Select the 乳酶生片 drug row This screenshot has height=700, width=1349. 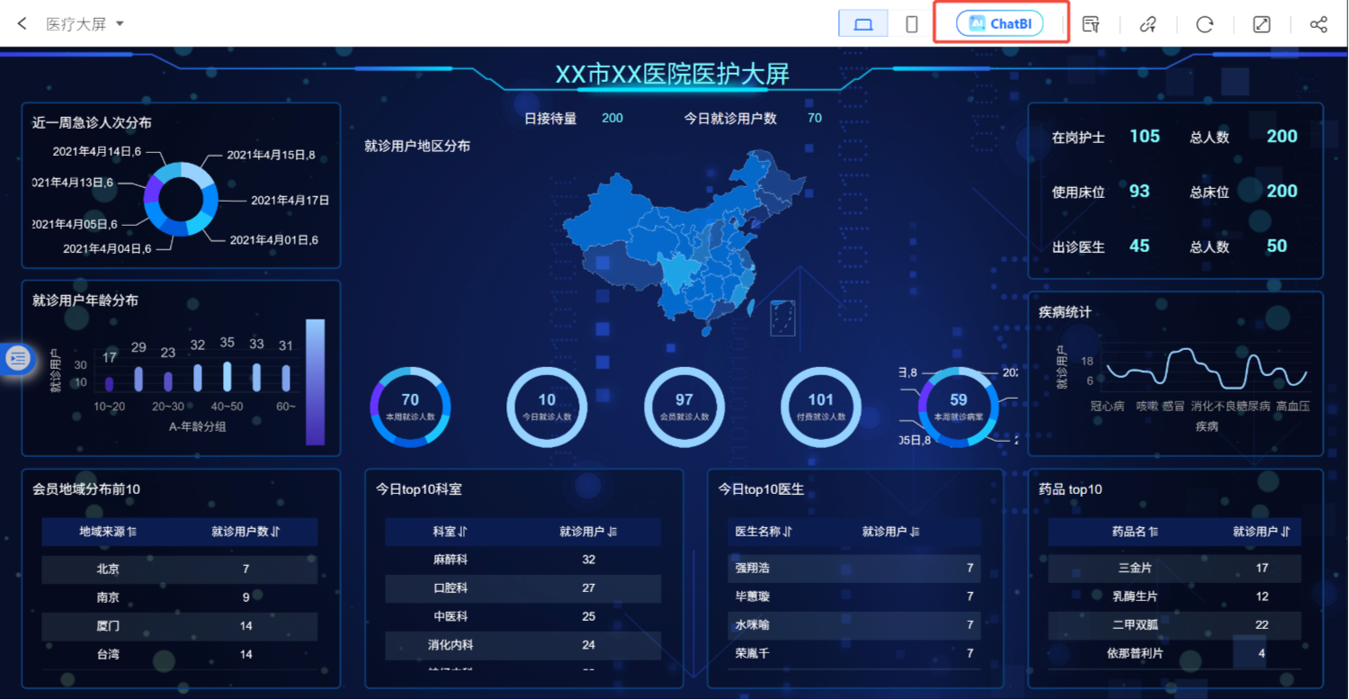[1175, 597]
